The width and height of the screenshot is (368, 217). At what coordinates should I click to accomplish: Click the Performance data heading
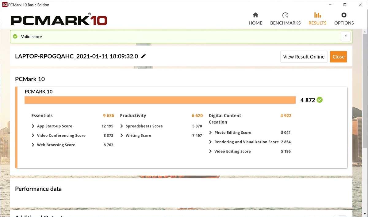(x=38, y=189)
